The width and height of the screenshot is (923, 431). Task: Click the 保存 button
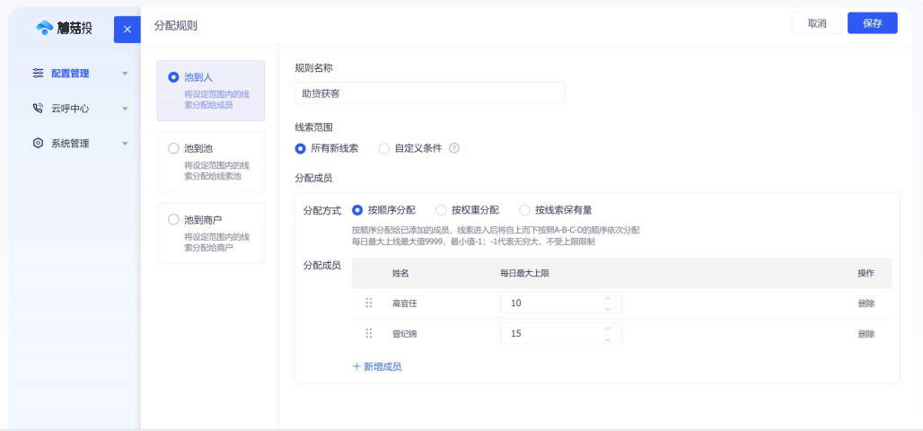tap(872, 23)
